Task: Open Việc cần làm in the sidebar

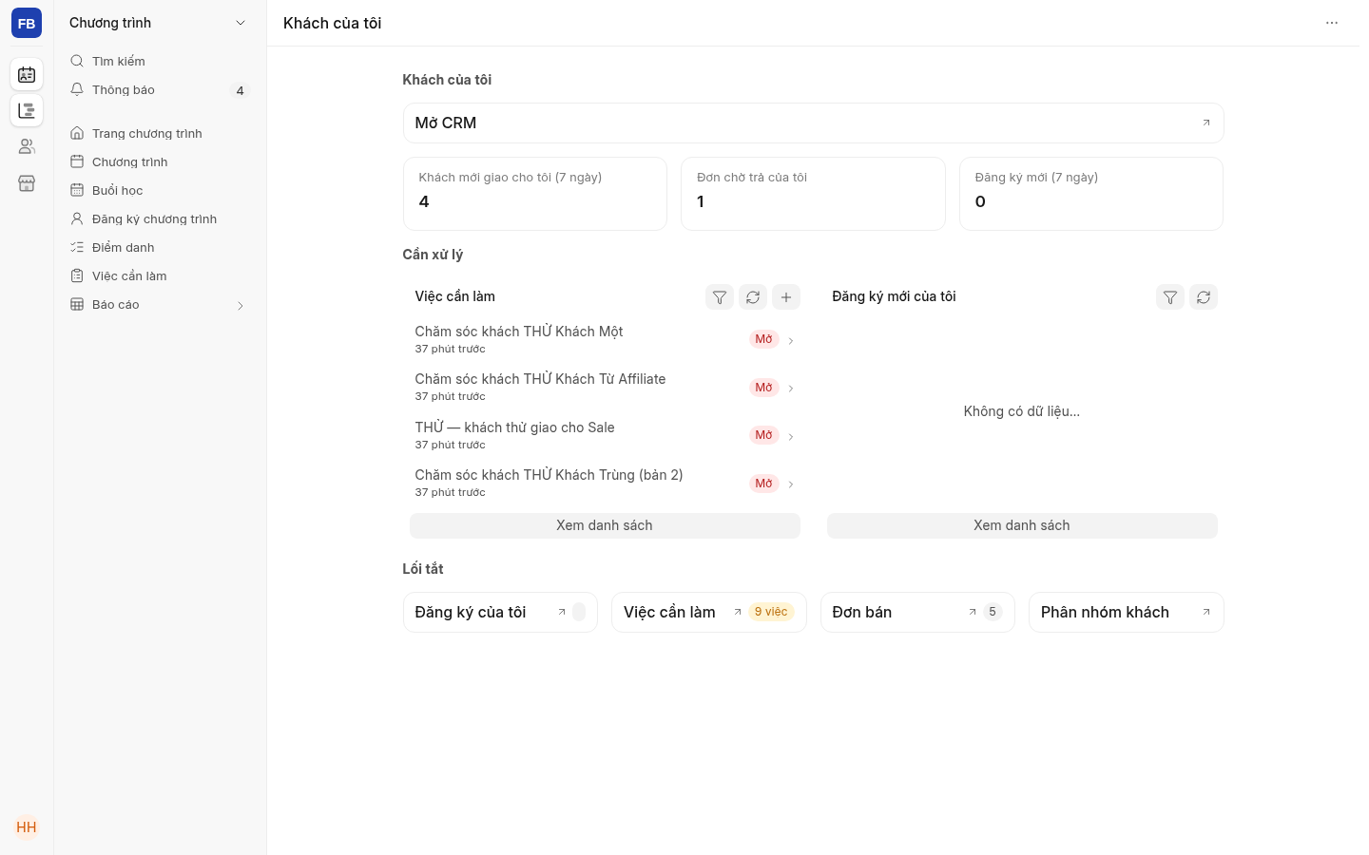Action: click(x=160, y=275)
